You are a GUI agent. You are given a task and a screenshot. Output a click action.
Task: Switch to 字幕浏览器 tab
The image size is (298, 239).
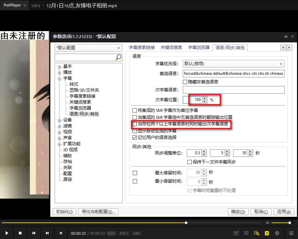[199, 47]
